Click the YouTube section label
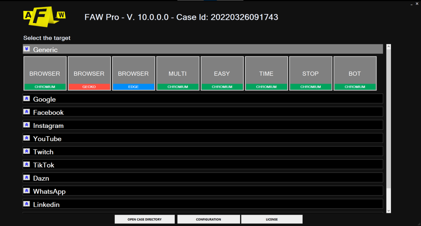The width and height of the screenshot is (421, 226). pyautogui.click(x=47, y=139)
